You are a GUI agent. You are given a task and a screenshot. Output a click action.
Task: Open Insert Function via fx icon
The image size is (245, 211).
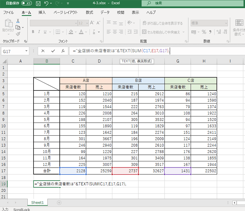[x=63, y=51]
